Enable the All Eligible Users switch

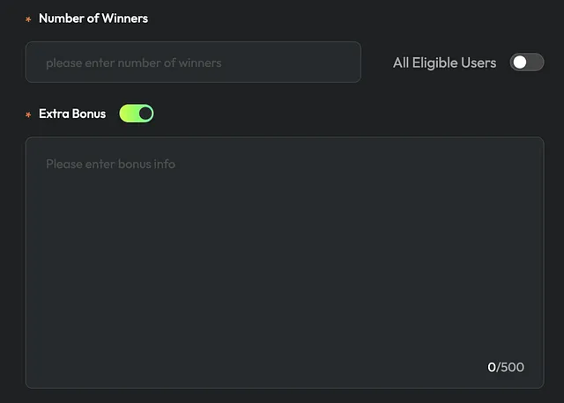(526, 62)
